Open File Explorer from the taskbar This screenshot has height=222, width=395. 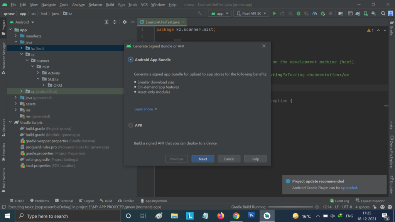click(174, 216)
